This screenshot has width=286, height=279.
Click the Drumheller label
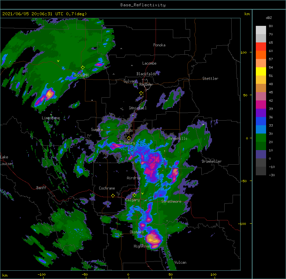click(212, 161)
